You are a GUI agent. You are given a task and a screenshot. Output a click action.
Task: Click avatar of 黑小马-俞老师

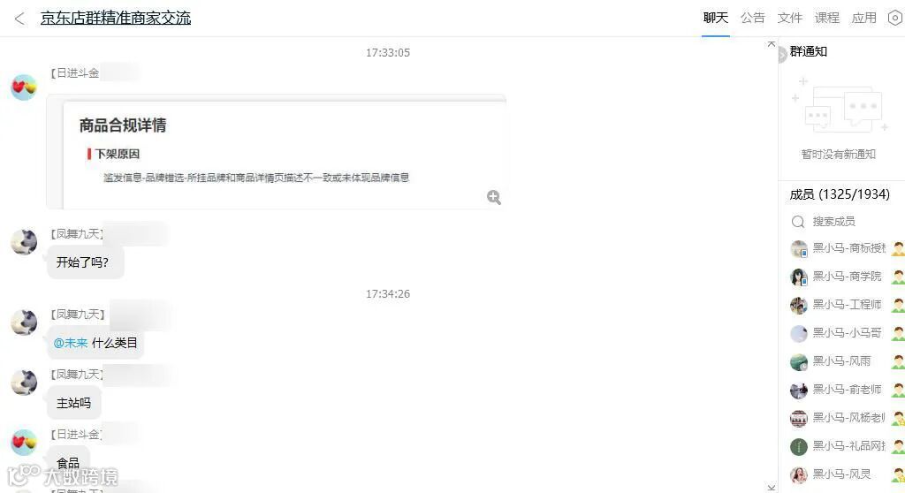click(799, 391)
